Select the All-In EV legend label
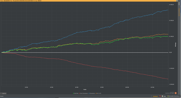 click(x=99, y=93)
